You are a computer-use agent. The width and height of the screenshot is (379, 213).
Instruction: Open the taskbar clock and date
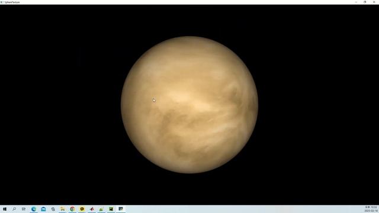click(x=371, y=209)
